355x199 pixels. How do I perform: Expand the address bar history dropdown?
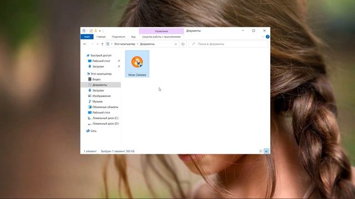tap(175, 44)
